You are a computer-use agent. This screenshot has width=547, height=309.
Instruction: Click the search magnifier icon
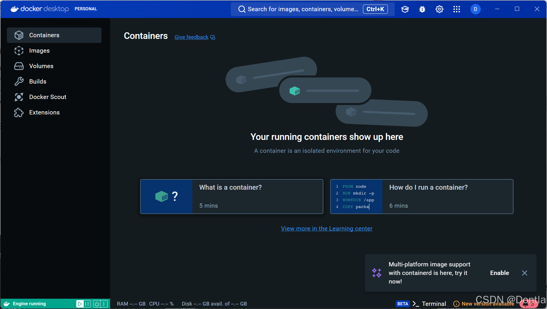coord(242,9)
